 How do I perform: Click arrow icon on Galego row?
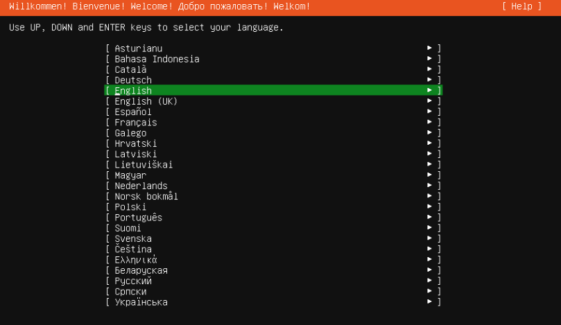(429, 132)
